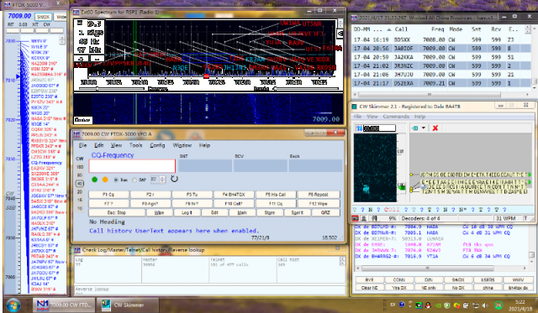This screenshot has height=313, width=538.
Task: Select the 10 band button
Action: (80, 208)
